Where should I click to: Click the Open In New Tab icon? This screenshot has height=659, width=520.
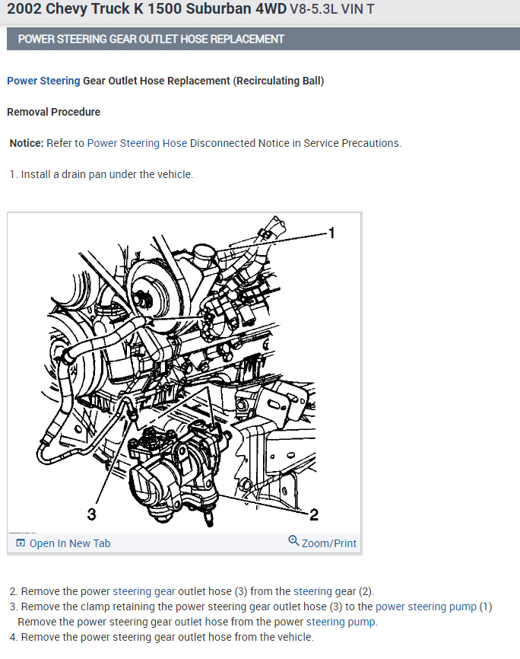click(21, 543)
